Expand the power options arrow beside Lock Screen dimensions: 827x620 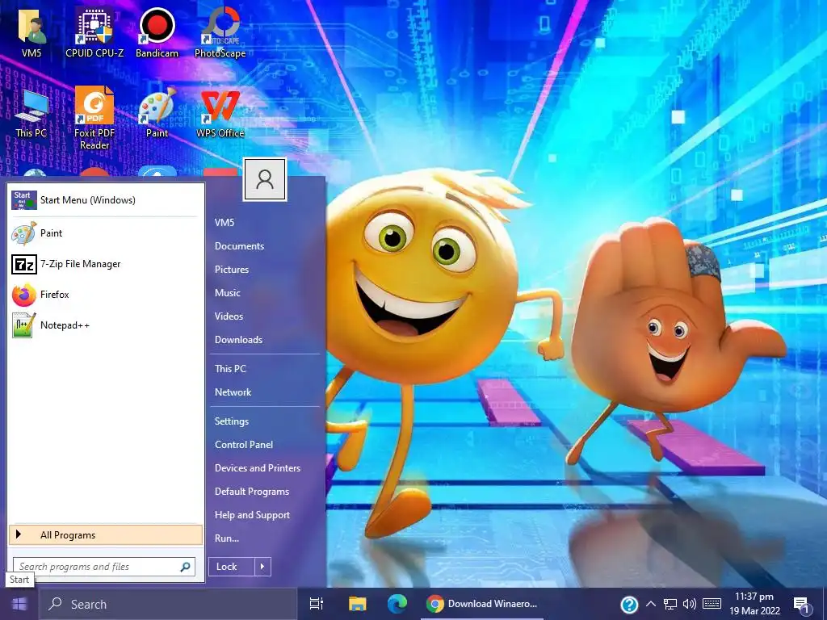[262, 567]
